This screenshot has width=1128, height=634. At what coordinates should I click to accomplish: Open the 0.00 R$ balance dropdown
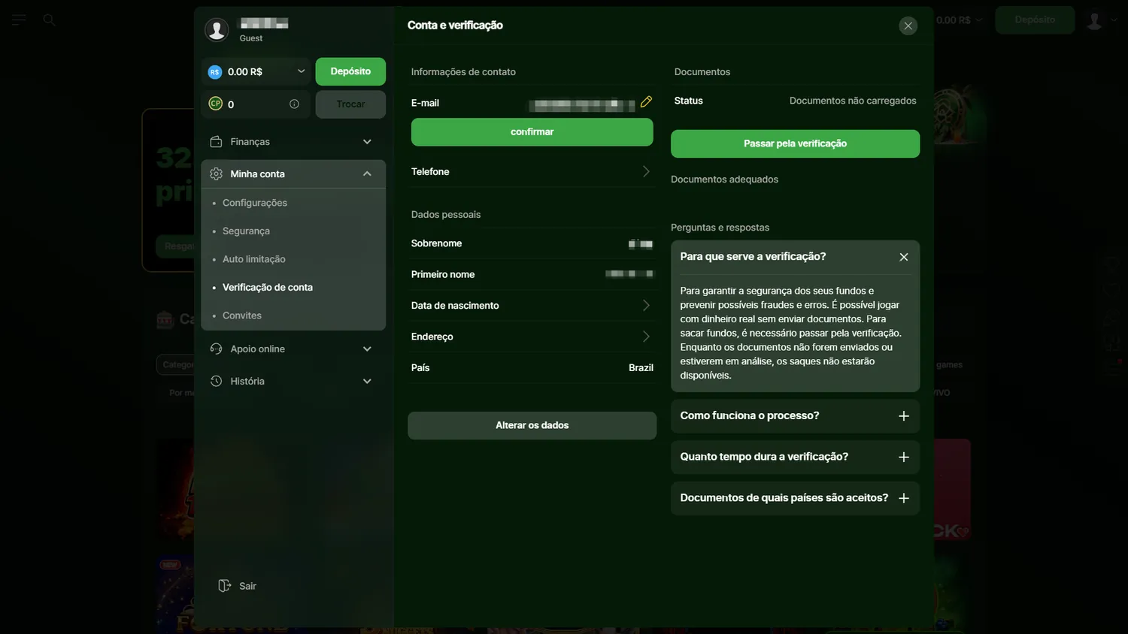pos(301,71)
